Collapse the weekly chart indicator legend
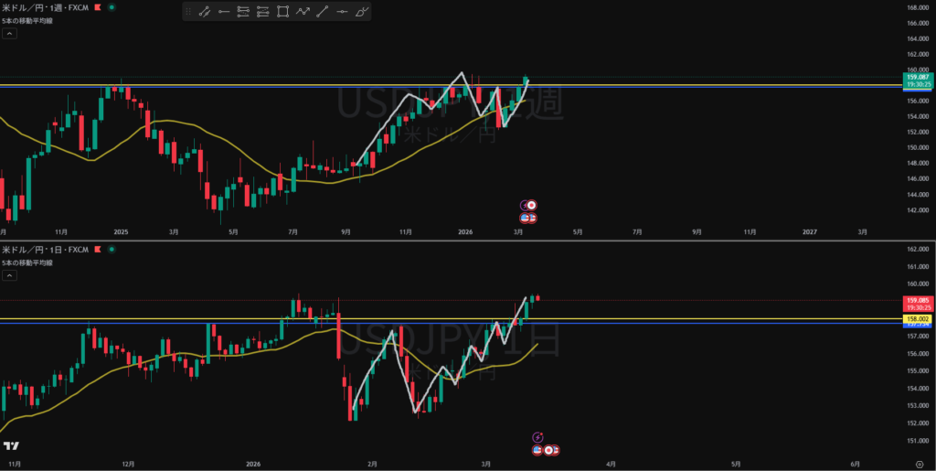 point(9,33)
